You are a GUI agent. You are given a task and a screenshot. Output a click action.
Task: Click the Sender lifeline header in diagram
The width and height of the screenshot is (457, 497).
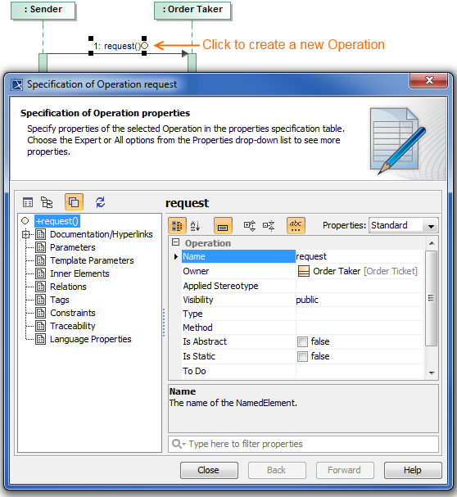[x=43, y=10]
